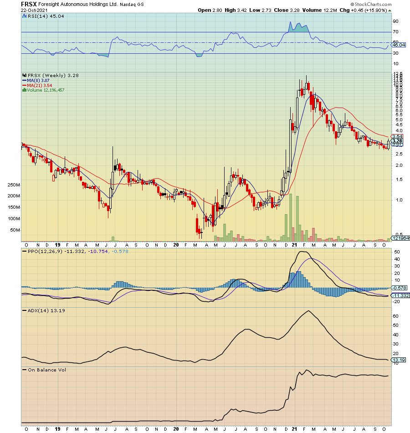Click the MA(8) 3.07 legend entry
The height and width of the screenshot is (433, 410).
[38, 81]
